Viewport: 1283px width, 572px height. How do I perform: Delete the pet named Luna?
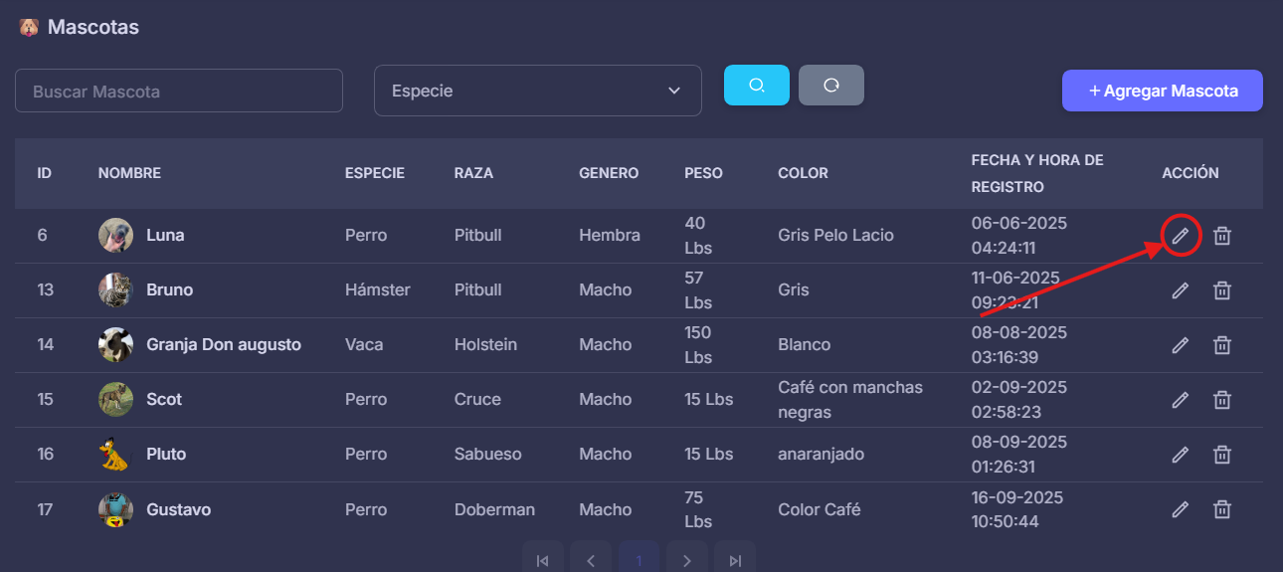click(1222, 236)
